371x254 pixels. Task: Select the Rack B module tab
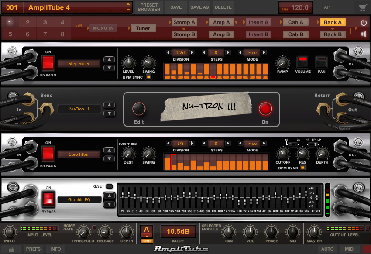[x=333, y=34]
